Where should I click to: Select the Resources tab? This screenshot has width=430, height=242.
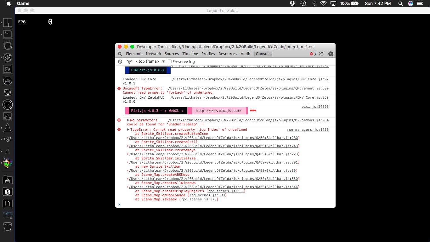click(x=228, y=54)
